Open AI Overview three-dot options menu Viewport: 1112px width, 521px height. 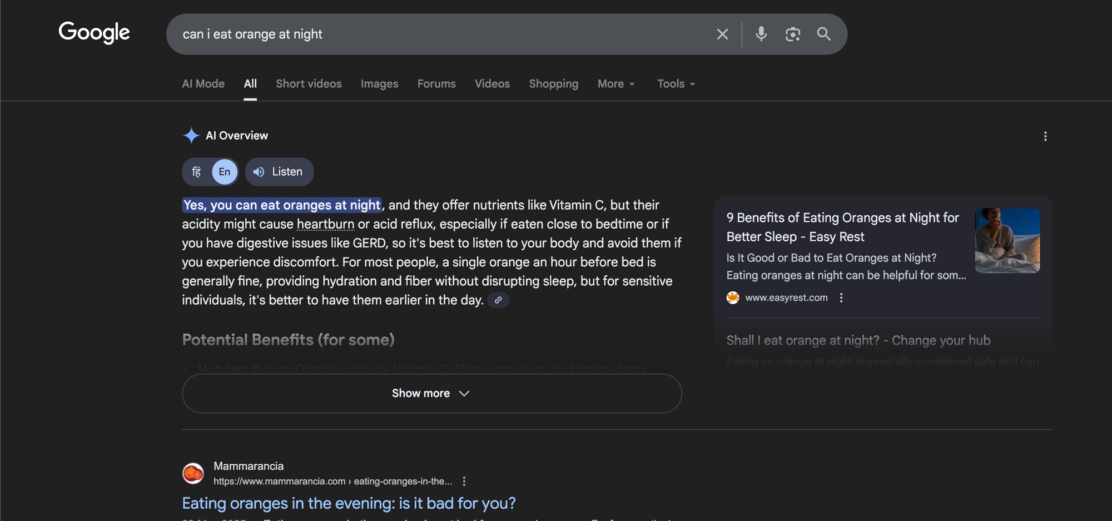pos(1045,136)
